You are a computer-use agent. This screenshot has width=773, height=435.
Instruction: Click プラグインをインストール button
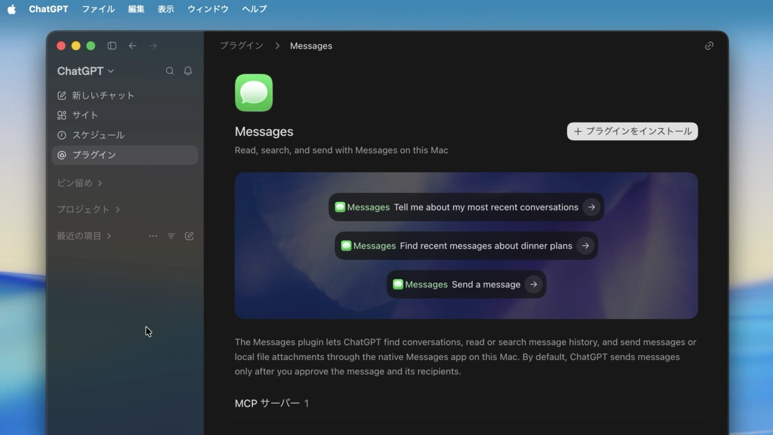point(632,131)
